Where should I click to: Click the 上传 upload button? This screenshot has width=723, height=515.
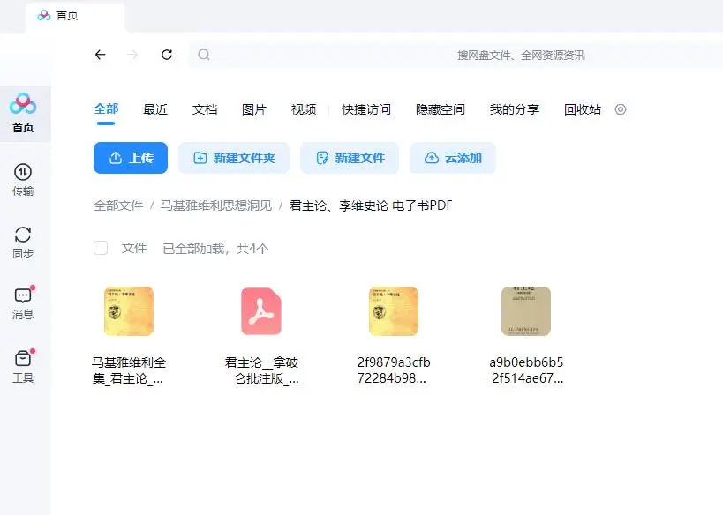click(x=130, y=158)
